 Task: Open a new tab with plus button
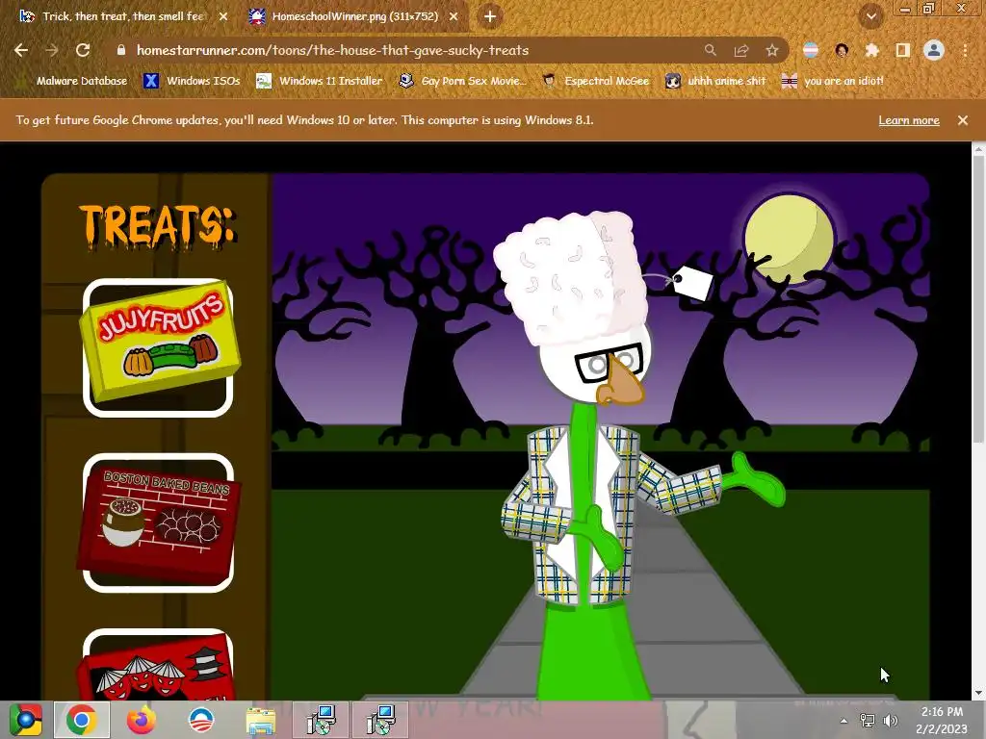click(490, 16)
